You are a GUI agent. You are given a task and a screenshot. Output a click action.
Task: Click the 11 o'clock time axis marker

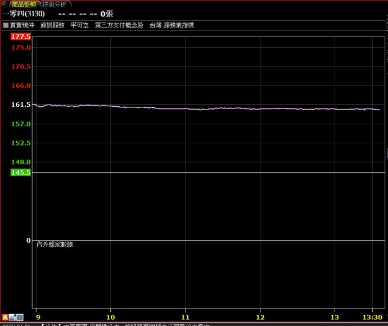tap(186, 318)
